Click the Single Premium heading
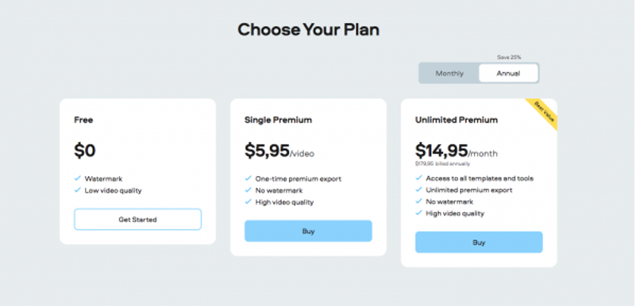The height and width of the screenshot is (306, 636). (x=278, y=120)
